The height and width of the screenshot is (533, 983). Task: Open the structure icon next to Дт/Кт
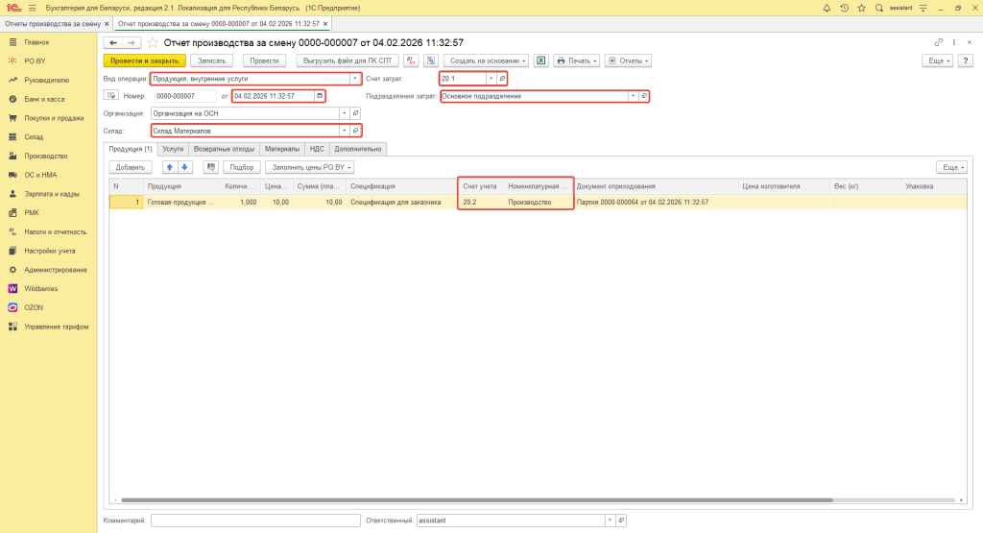pyautogui.click(x=431, y=61)
